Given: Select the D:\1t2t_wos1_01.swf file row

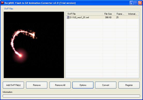Looking at the screenshot, I should tap(102, 17).
